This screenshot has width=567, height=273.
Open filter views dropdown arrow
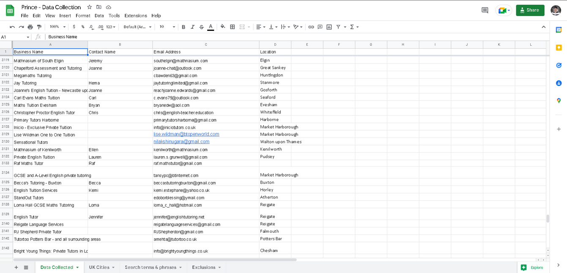click(345, 27)
